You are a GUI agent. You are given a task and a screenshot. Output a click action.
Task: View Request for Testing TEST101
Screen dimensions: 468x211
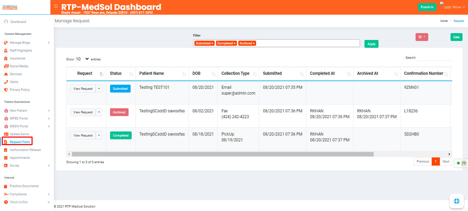[x=83, y=89]
